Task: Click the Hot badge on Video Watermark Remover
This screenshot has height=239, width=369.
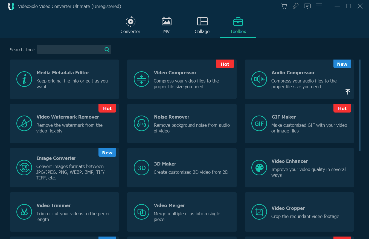Action: (107, 108)
